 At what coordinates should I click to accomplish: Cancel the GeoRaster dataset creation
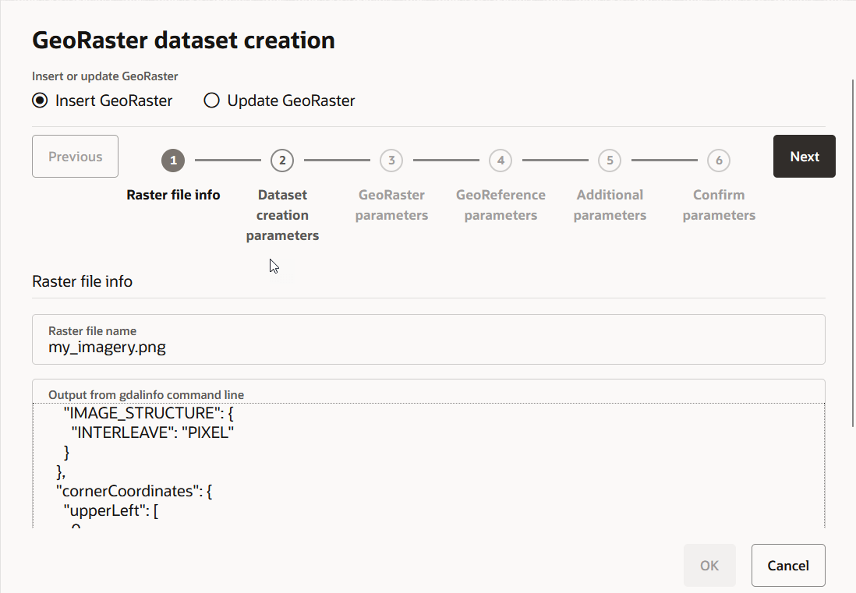787,565
